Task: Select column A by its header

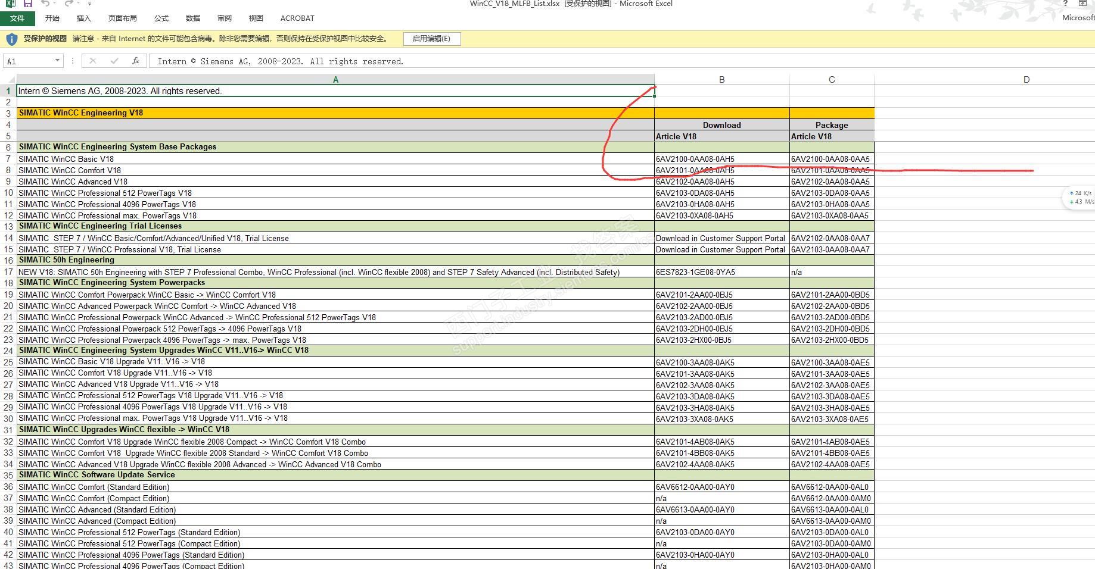Action: (335, 79)
